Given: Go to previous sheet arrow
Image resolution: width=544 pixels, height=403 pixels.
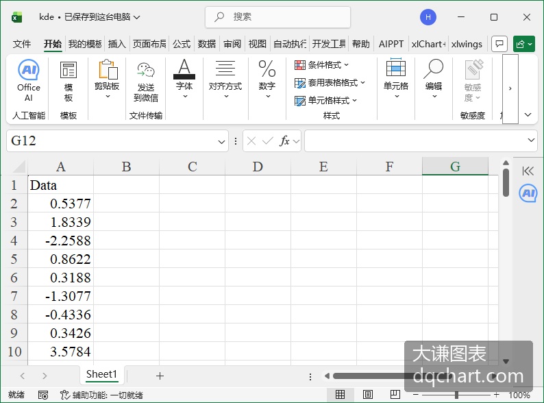Looking at the screenshot, I should (23, 376).
